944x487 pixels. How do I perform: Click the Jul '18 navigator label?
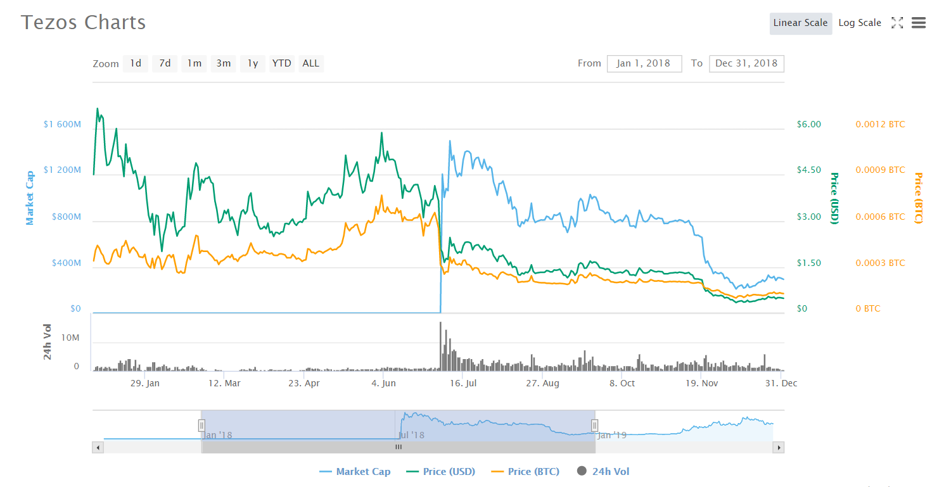tap(412, 435)
